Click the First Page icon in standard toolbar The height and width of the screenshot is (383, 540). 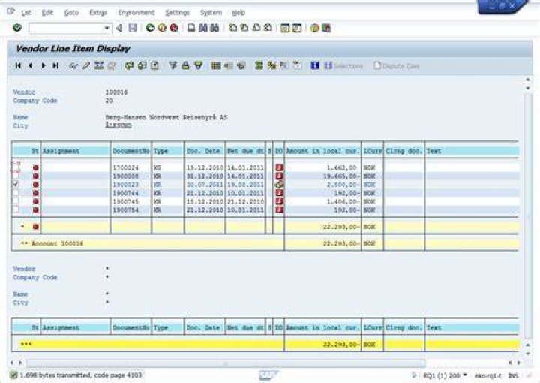(x=232, y=28)
